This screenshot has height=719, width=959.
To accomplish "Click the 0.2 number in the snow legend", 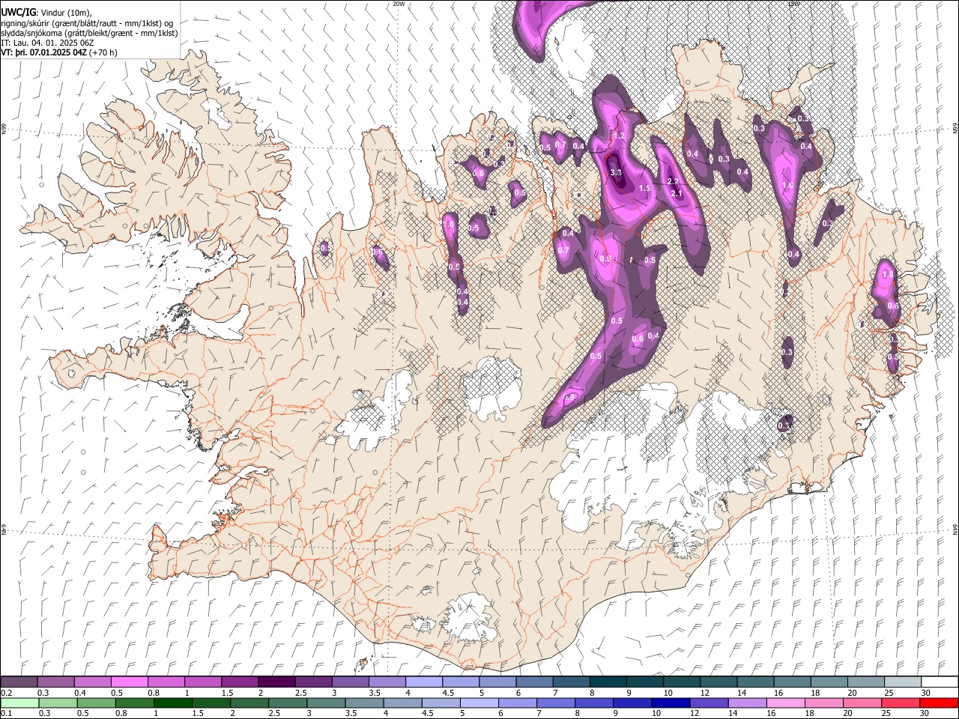I will point(7,693).
